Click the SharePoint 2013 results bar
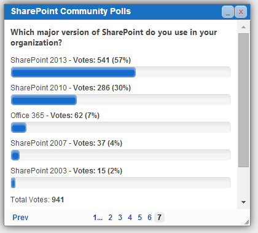 [121, 72]
